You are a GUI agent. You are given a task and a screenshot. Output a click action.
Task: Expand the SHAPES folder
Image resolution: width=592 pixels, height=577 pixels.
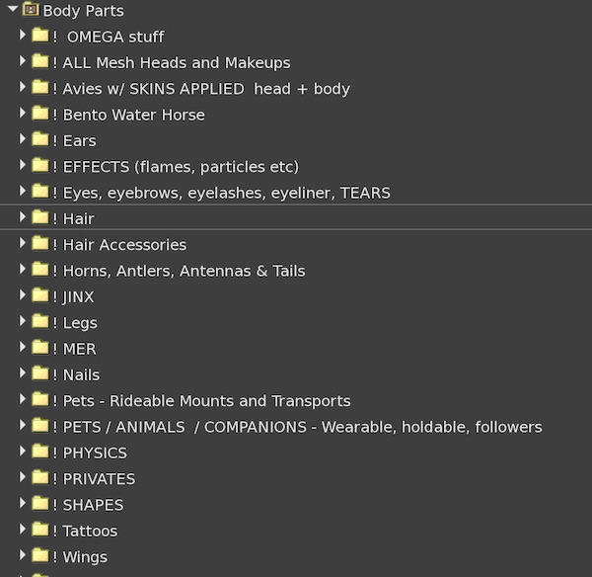(23, 503)
